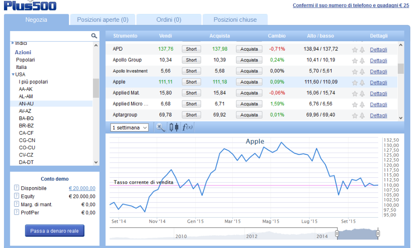Switch chart to candlestick type icon
Image resolution: width=412 pixels, height=248 pixels.
click(174, 128)
